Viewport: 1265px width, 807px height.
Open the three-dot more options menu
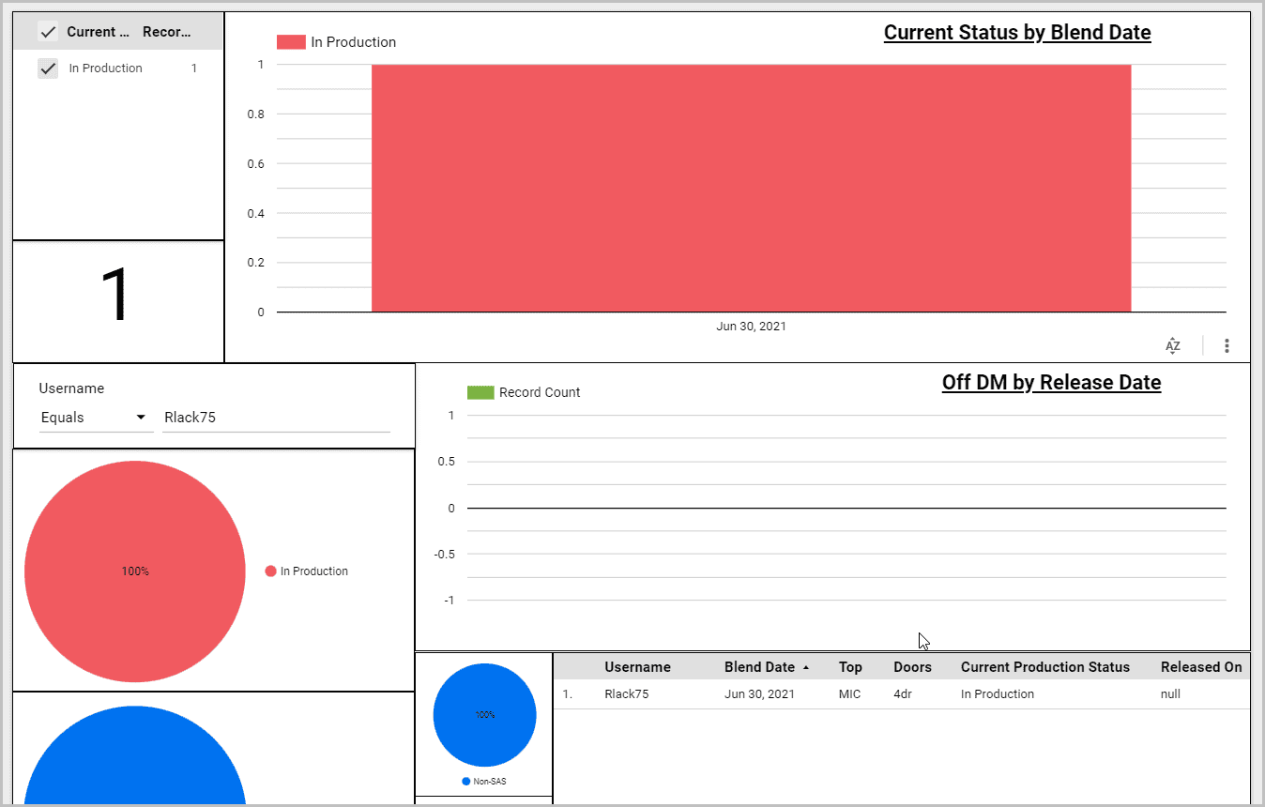[x=1227, y=346]
